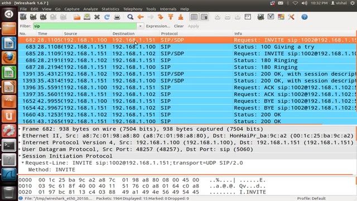The width and height of the screenshot is (357, 201).
Task: Open display filters toolbar icon
Action: click(x=271, y=17)
